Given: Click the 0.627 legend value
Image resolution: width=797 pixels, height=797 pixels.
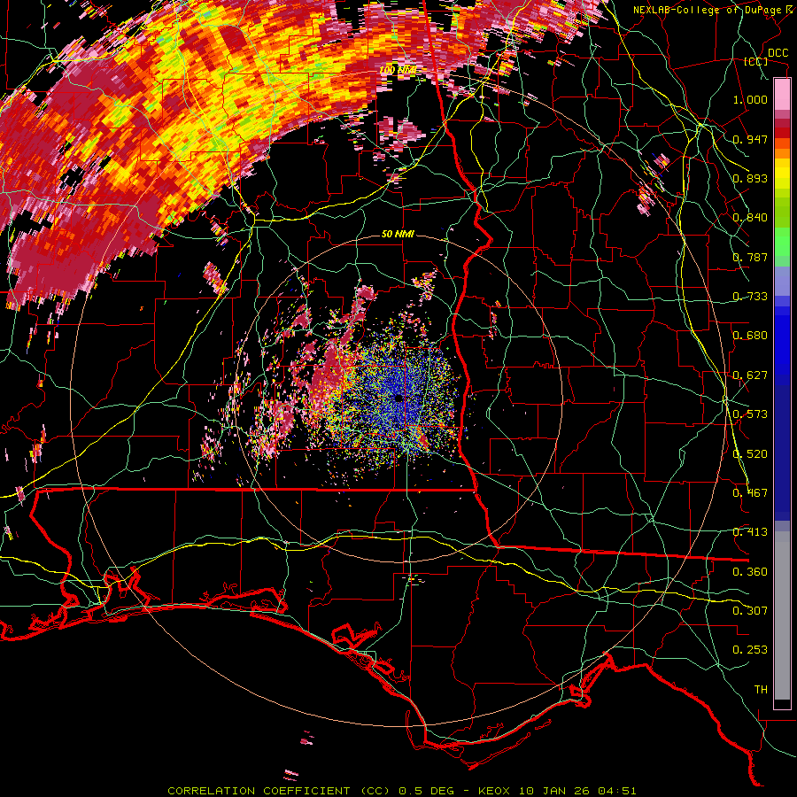Looking at the screenshot, I should click(750, 375).
